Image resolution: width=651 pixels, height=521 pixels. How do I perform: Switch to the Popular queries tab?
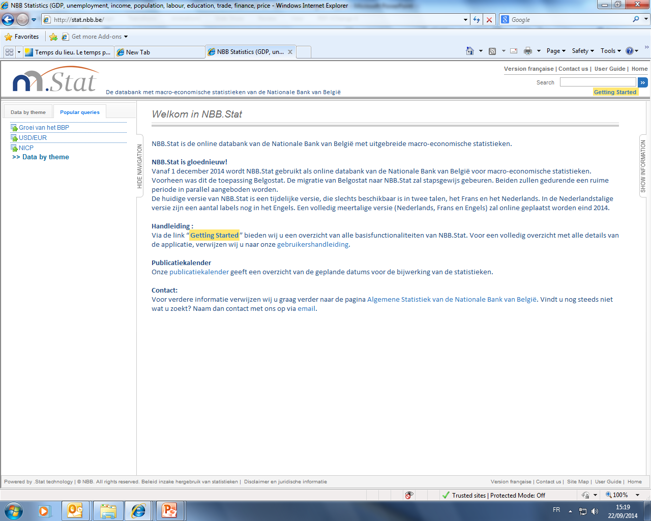(x=80, y=112)
